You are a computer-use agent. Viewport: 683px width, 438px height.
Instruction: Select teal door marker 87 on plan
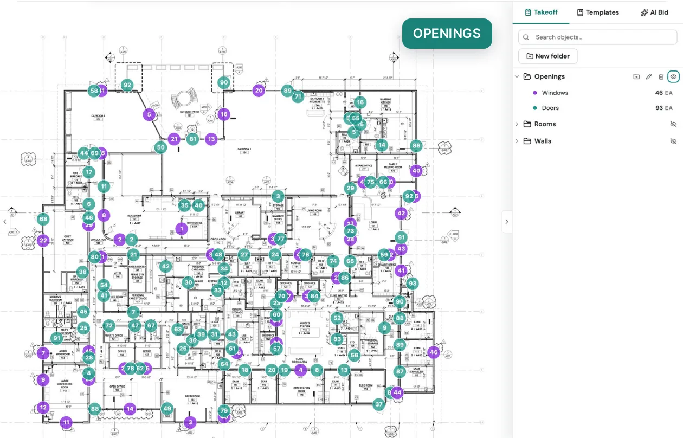400,372
